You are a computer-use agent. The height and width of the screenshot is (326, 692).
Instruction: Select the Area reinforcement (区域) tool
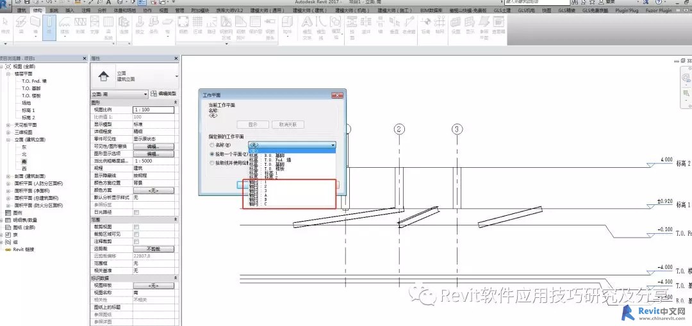click(x=198, y=25)
